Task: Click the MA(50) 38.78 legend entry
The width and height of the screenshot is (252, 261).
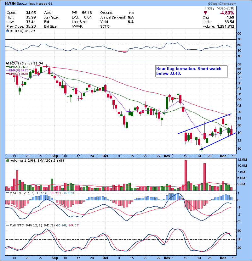Action: point(17,74)
